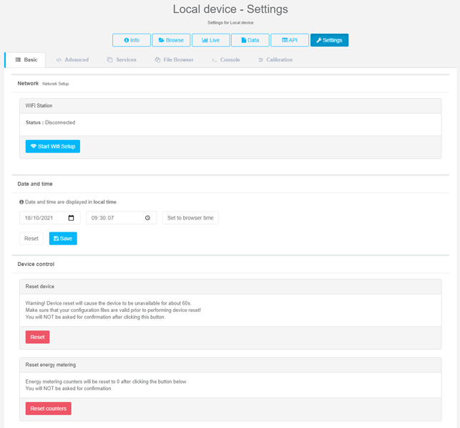This screenshot has width=460, height=428.
Task: Open the calendar date picker icon
Action: [x=71, y=218]
